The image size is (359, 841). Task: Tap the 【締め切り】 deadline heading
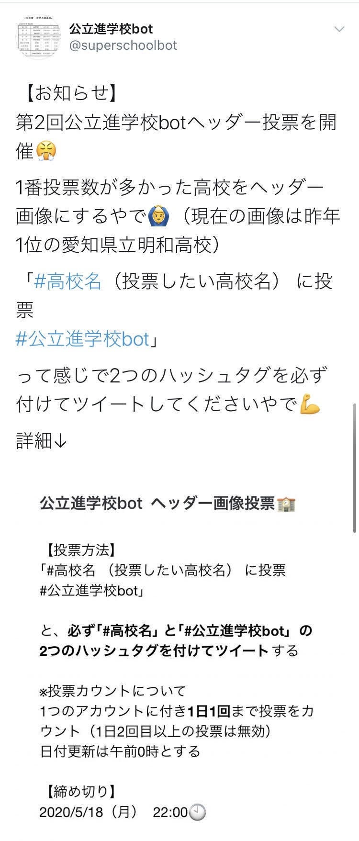[79, 792]
